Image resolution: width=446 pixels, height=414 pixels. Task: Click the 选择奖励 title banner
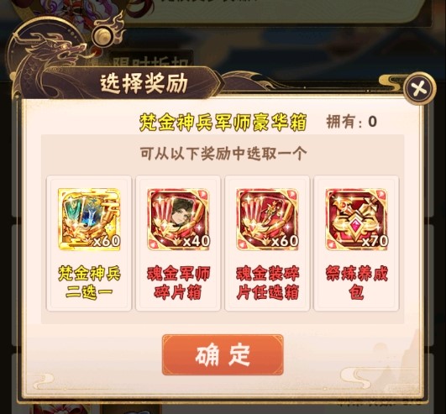coord(144,83)
